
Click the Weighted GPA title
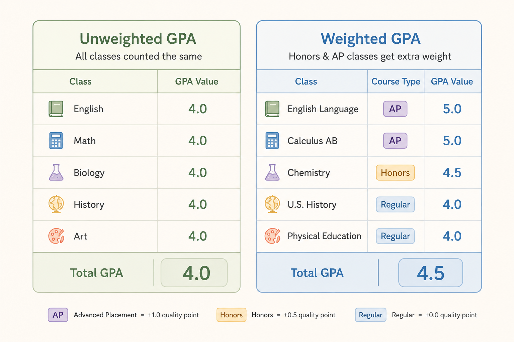point(370,39)
